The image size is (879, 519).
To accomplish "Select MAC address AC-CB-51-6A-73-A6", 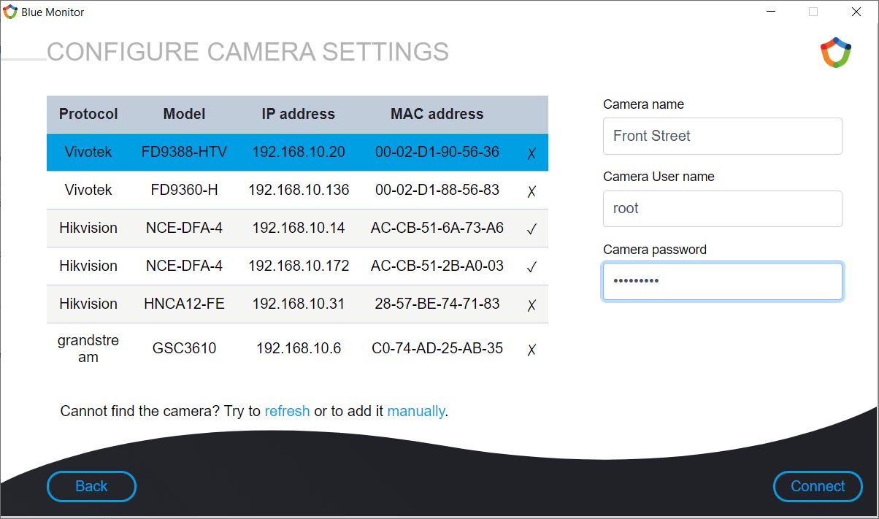I will (x=437, y=228).
